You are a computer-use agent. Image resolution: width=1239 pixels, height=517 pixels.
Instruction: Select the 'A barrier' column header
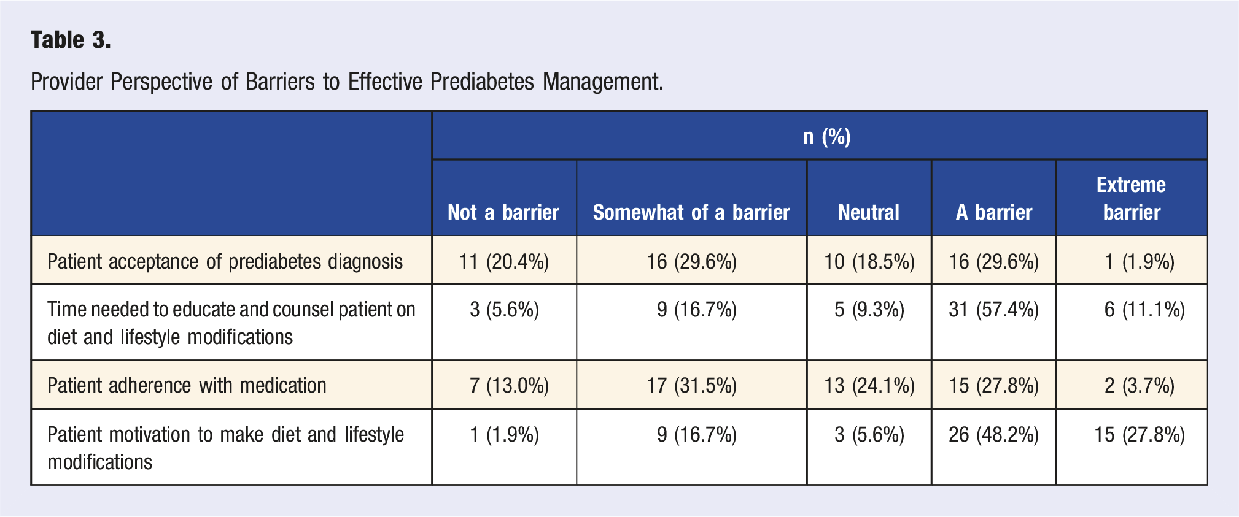(994, 212)
